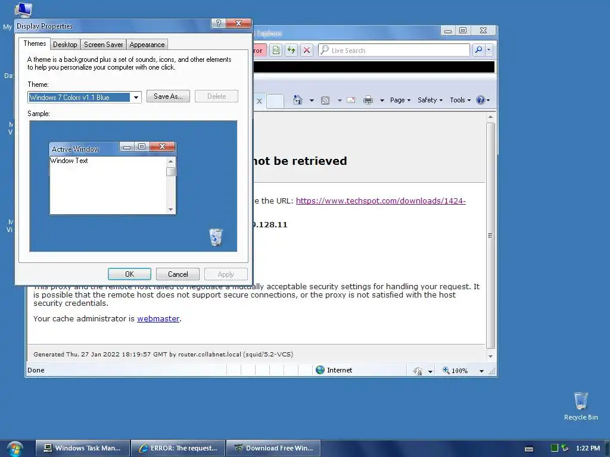Expand the security status dropdown arrow
The image size is (610, 457).
click(430, 371)
